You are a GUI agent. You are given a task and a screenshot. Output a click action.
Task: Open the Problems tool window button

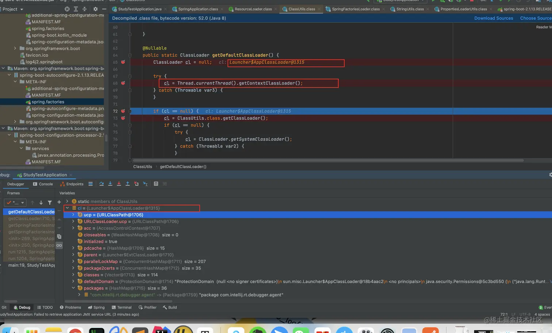coord(70,307)
